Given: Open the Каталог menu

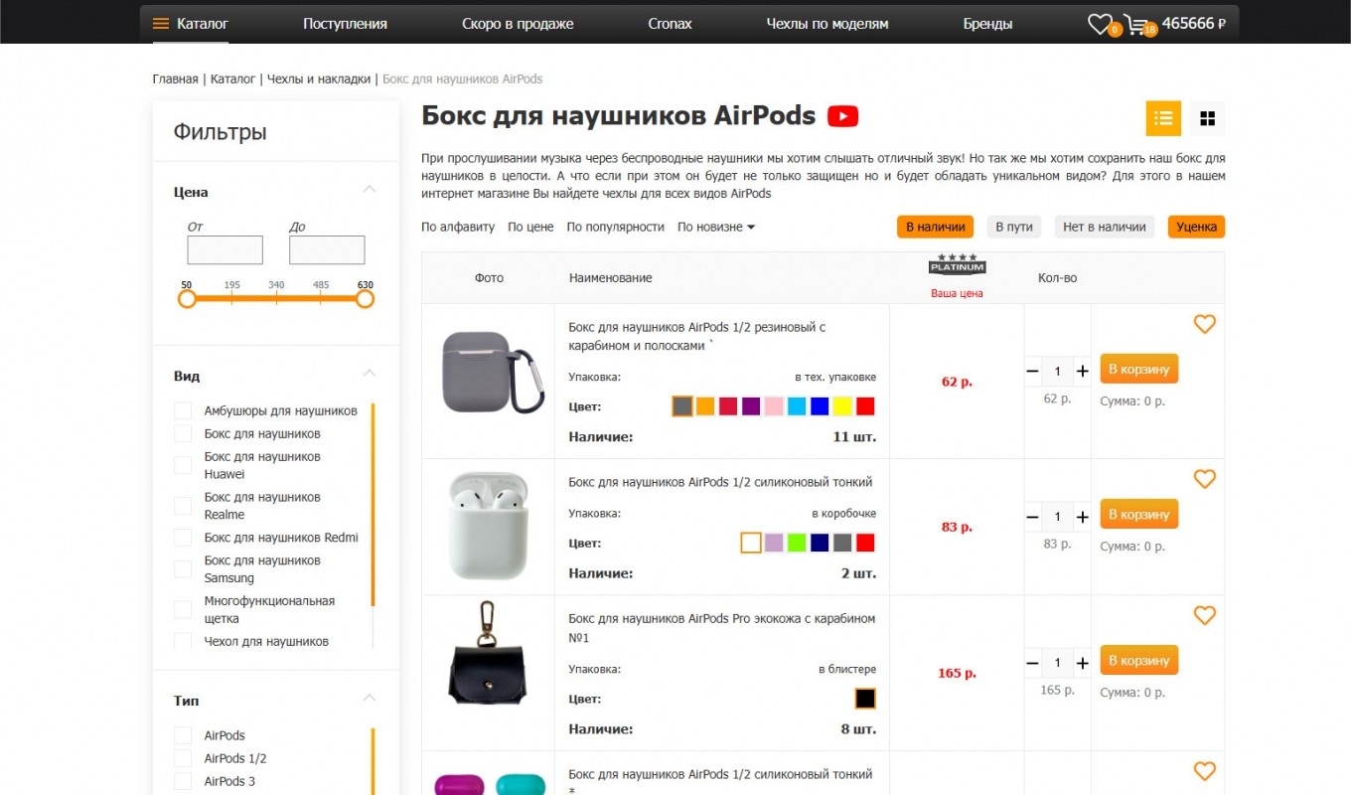Looking at the screenshot, I should pyautogui.click(x=191, y=24).
